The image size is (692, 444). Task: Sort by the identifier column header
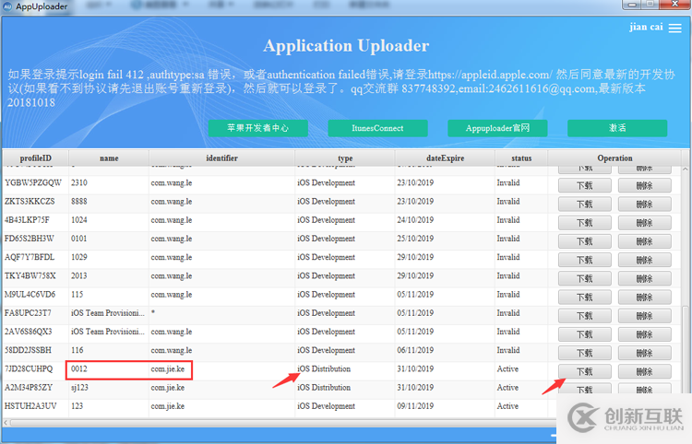221,158
